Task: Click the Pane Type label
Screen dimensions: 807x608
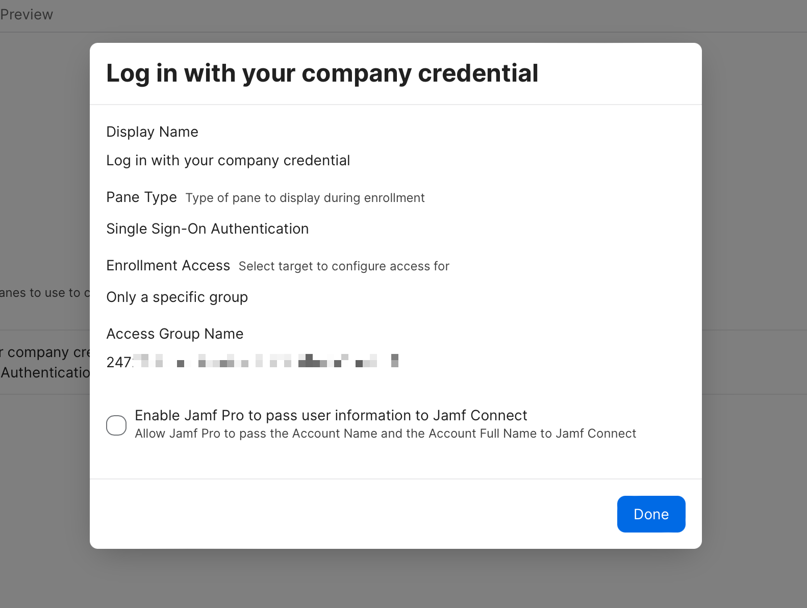Action: tap(141, 197)
